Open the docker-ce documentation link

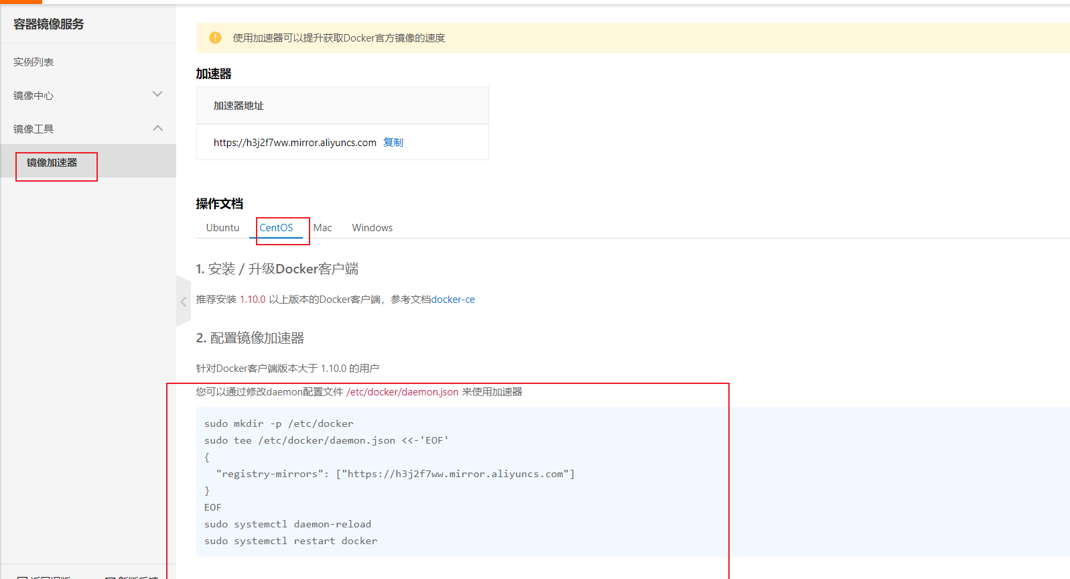pos(453,300)
